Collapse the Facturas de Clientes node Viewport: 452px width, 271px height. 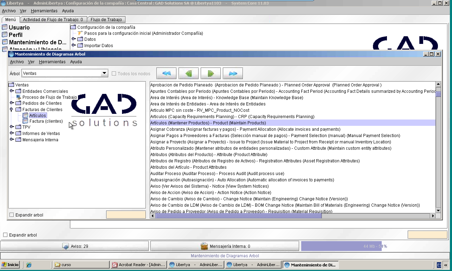click(x=12, y=109)
